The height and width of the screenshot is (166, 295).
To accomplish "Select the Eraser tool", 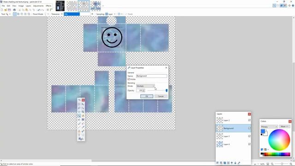I will point(83,124).
